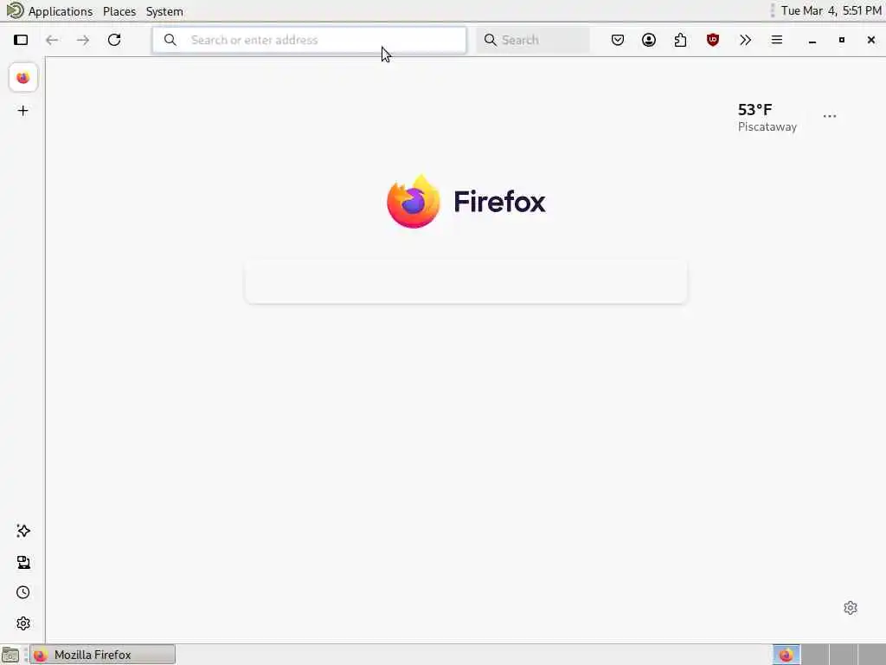Open the Firefox account icon
Image resolution: width=886 pixels, height=665 pixels.
649,40
